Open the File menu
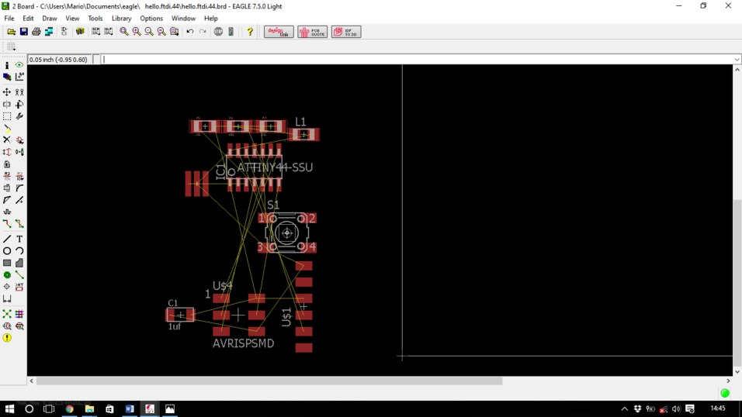This screenshot has width=742, height=417. click(x=9, y=19)
